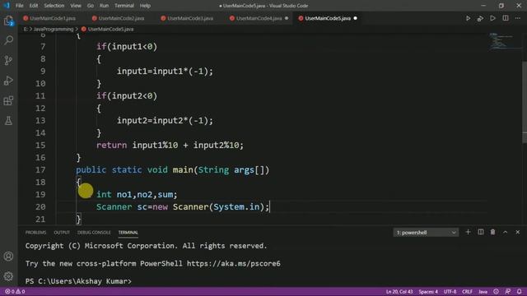Run the Java file with play button

(468, 18)
